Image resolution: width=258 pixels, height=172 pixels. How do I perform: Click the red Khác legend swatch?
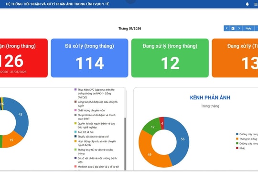pos(237,148)
